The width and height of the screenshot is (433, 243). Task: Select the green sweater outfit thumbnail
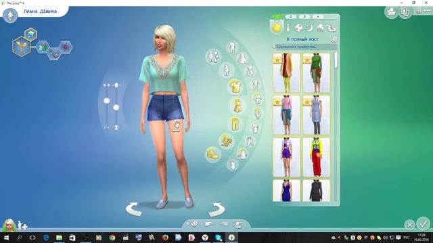[x=316, y=73]
